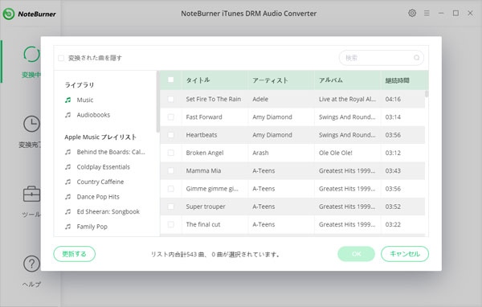Check the Mamma Mia row checkbox
This screenshot has height=307, width=482.
[170, 170]
